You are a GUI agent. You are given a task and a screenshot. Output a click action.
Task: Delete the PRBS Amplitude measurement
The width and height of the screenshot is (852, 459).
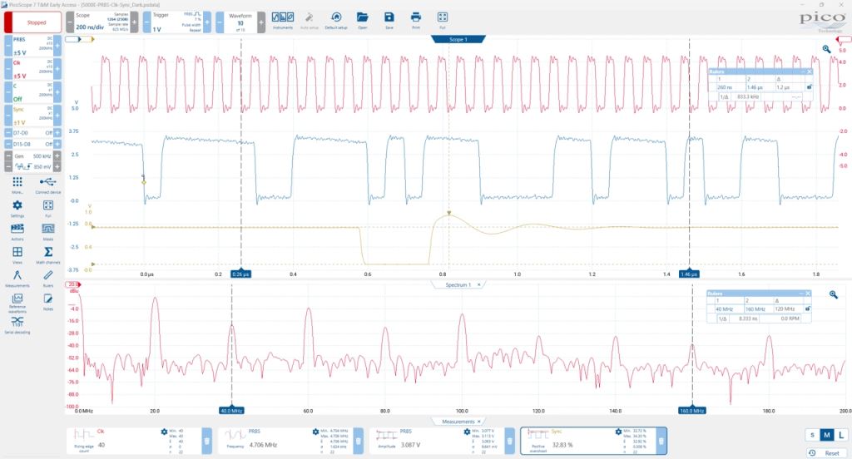pyautogui.click(x=510, y=441)
